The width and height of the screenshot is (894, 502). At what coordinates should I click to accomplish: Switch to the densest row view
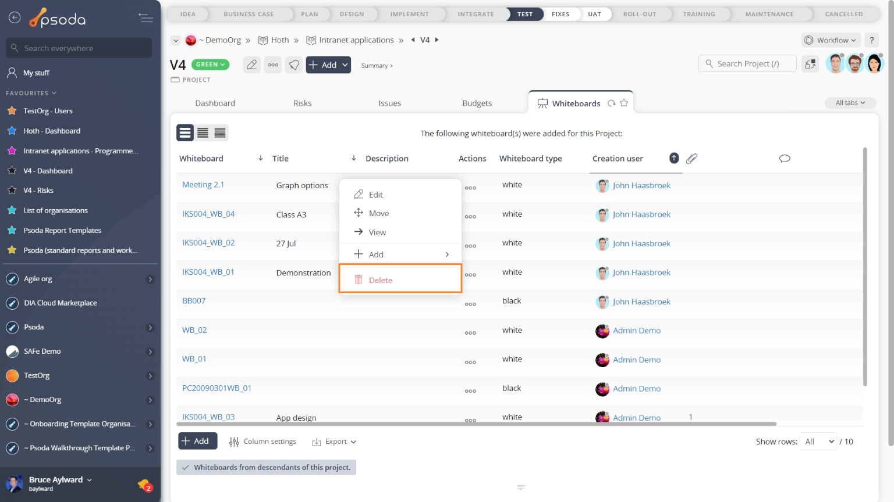pos(220,133)
